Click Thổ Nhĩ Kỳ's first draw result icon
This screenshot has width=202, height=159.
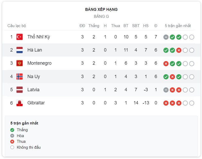point(166,37)
